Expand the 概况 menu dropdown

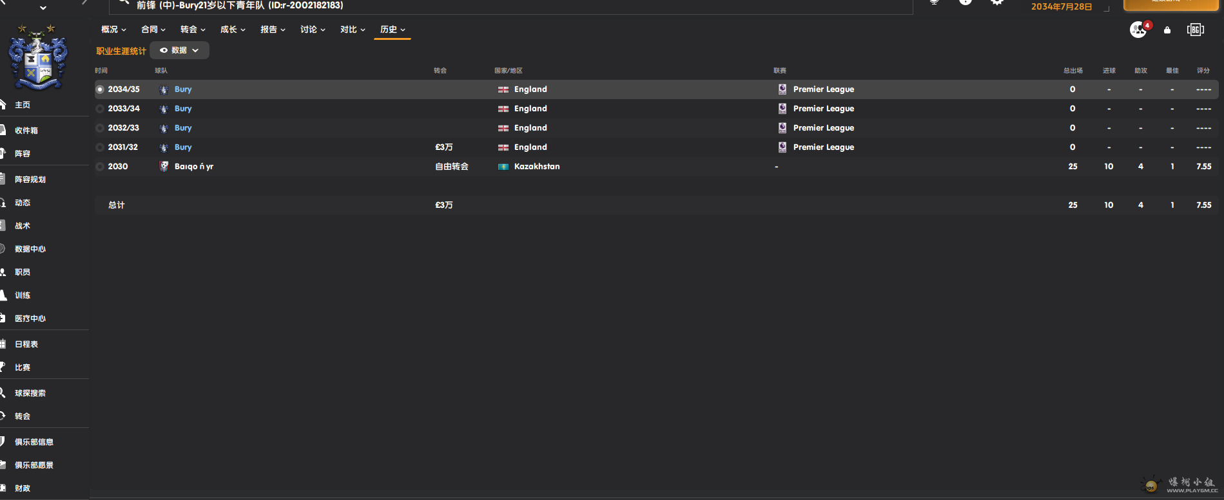[113, 30]
